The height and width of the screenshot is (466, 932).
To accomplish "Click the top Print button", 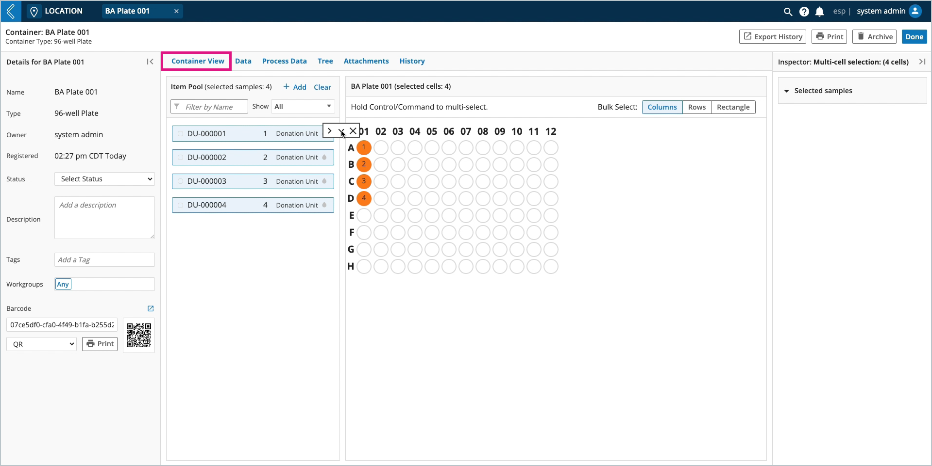I will [x=830, y=36].
